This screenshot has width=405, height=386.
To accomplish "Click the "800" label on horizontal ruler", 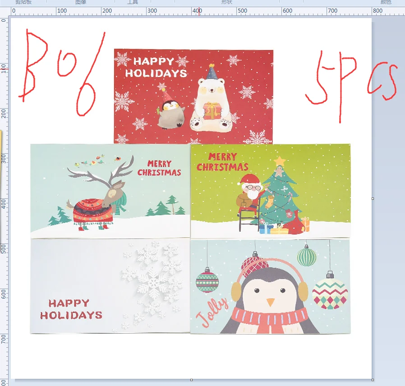I will (377, 10).
